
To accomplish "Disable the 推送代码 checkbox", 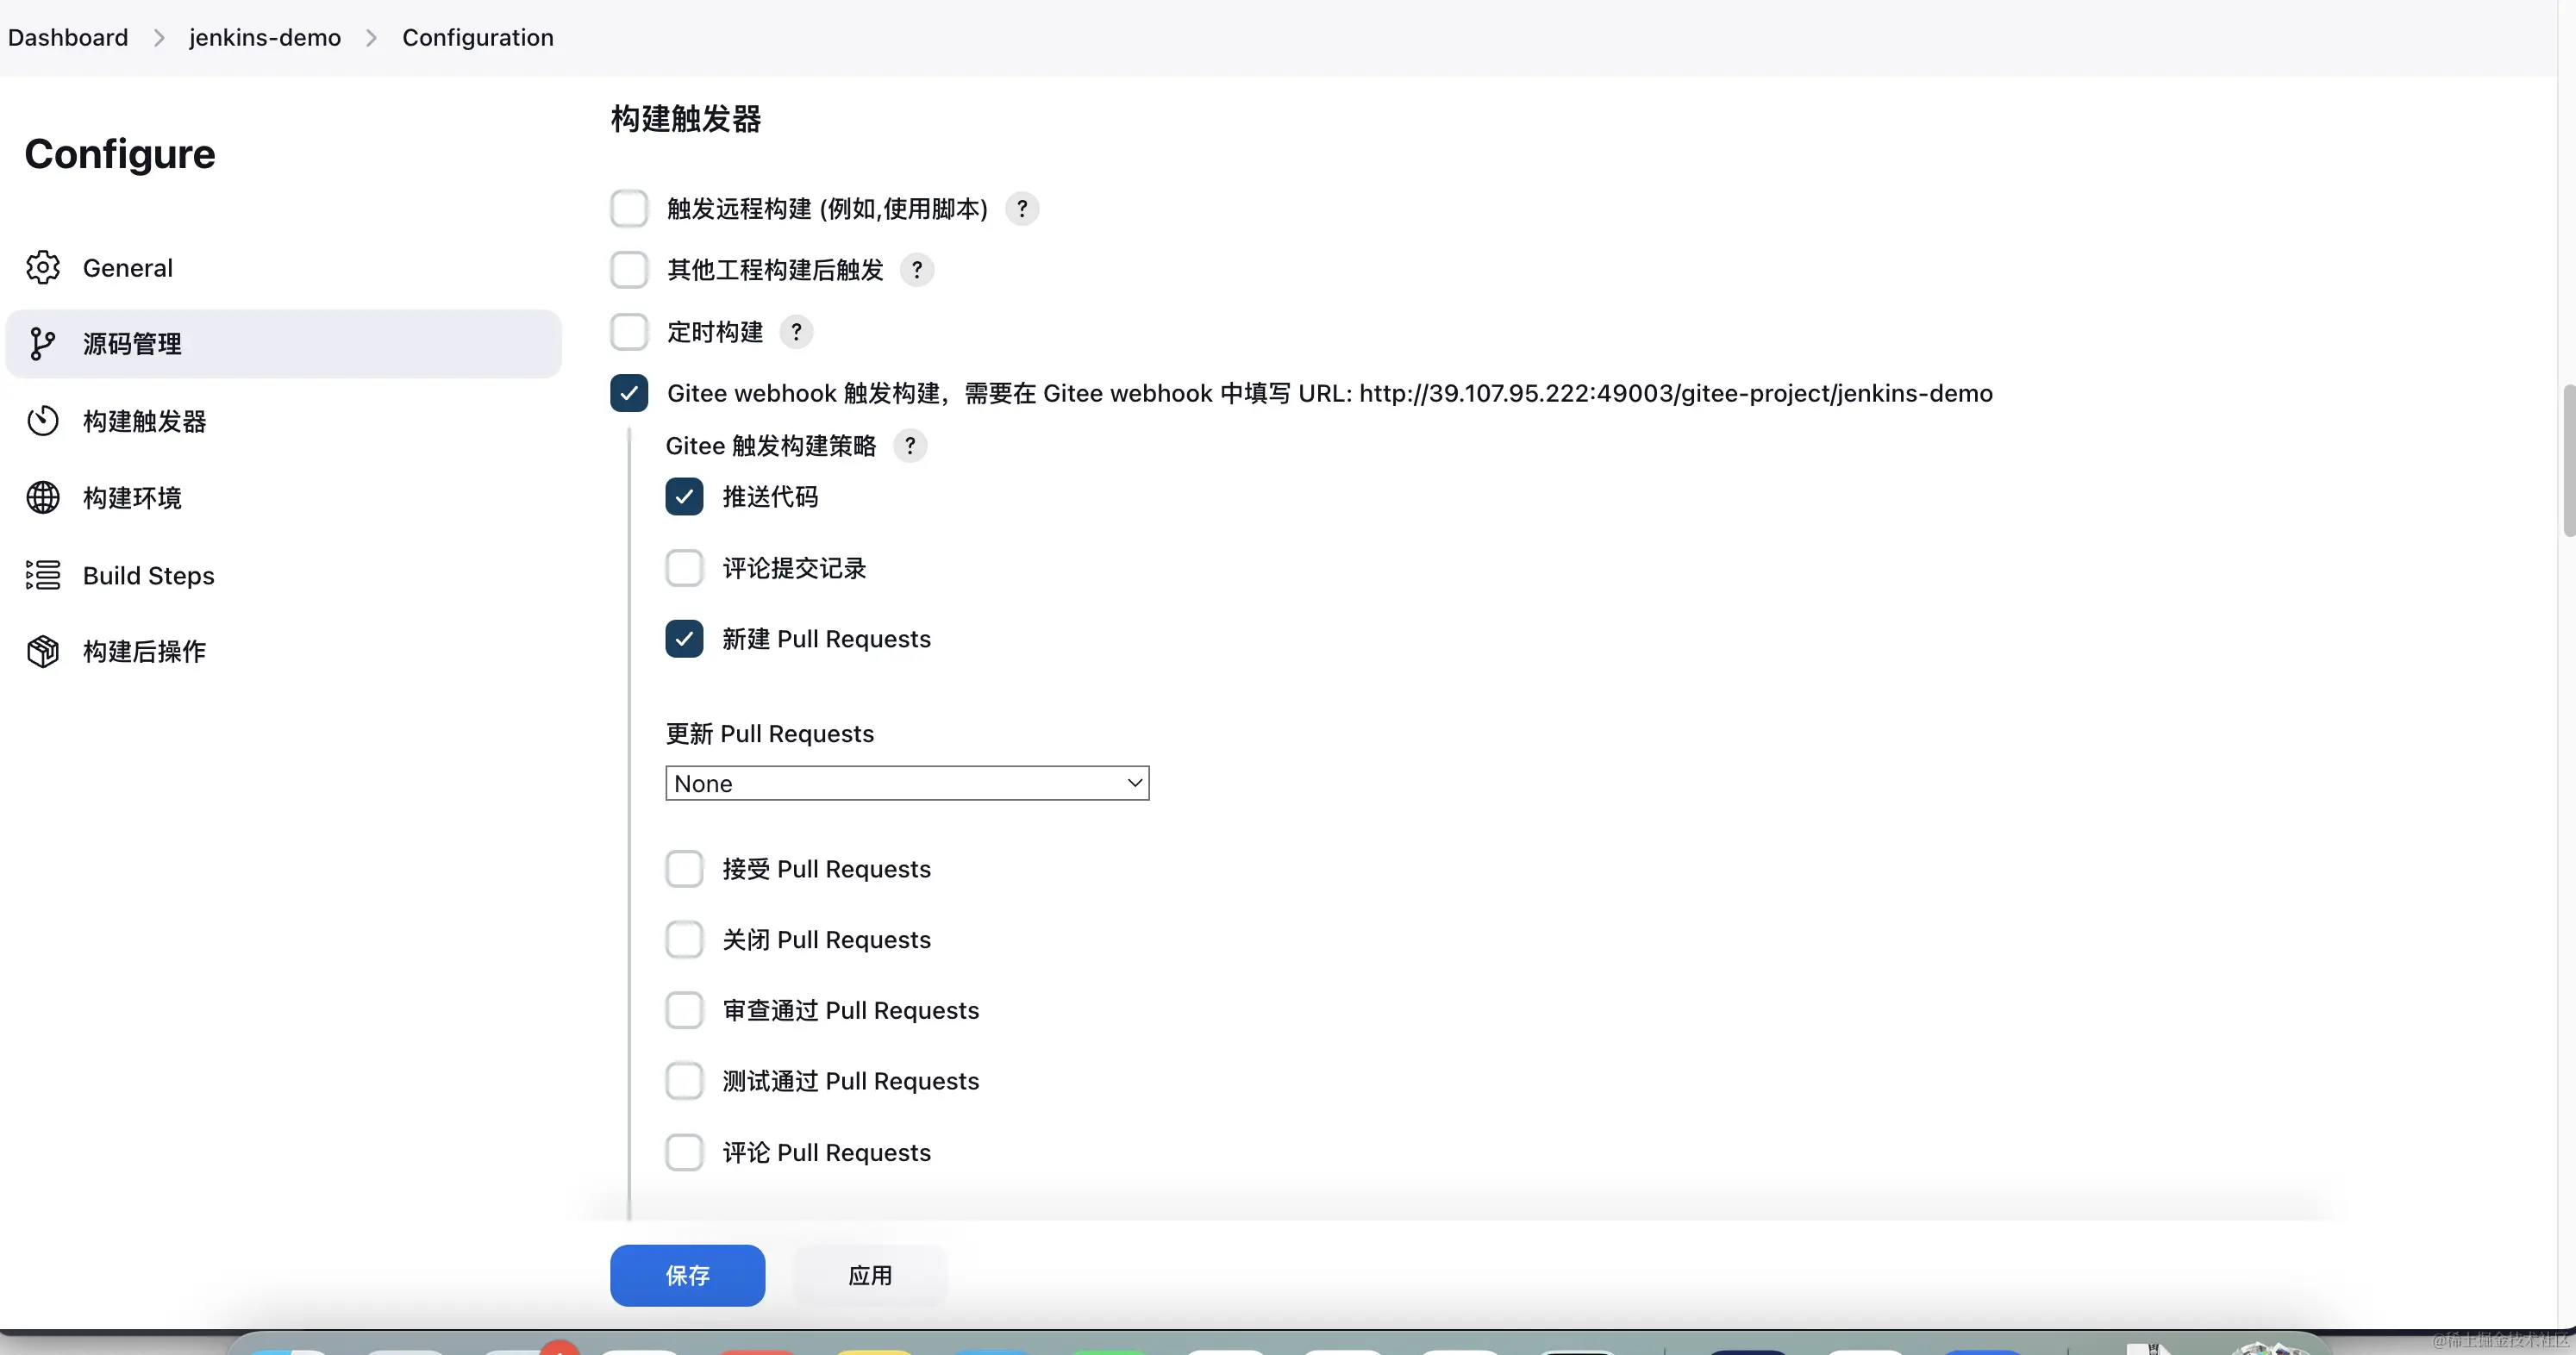I will click(x=684, y=497).
